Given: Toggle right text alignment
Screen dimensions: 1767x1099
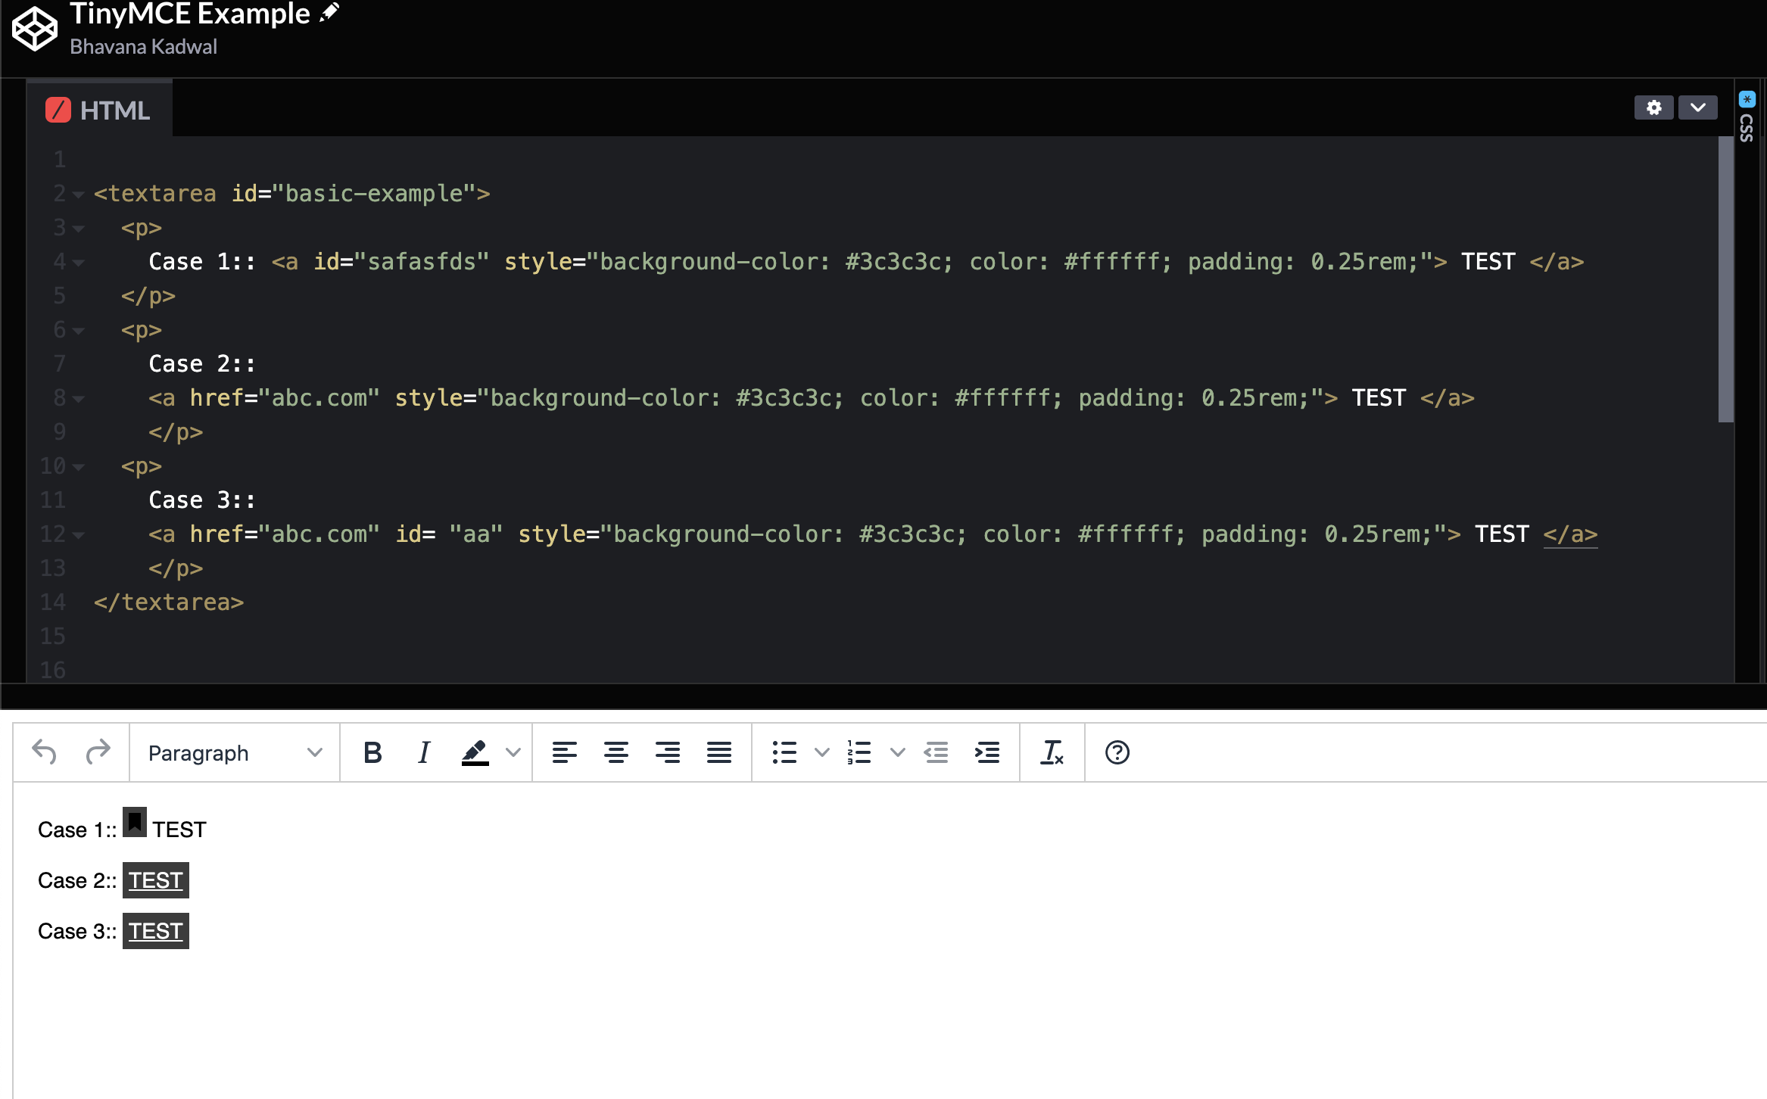Looking at the screenshot, I should pos(668,752).
